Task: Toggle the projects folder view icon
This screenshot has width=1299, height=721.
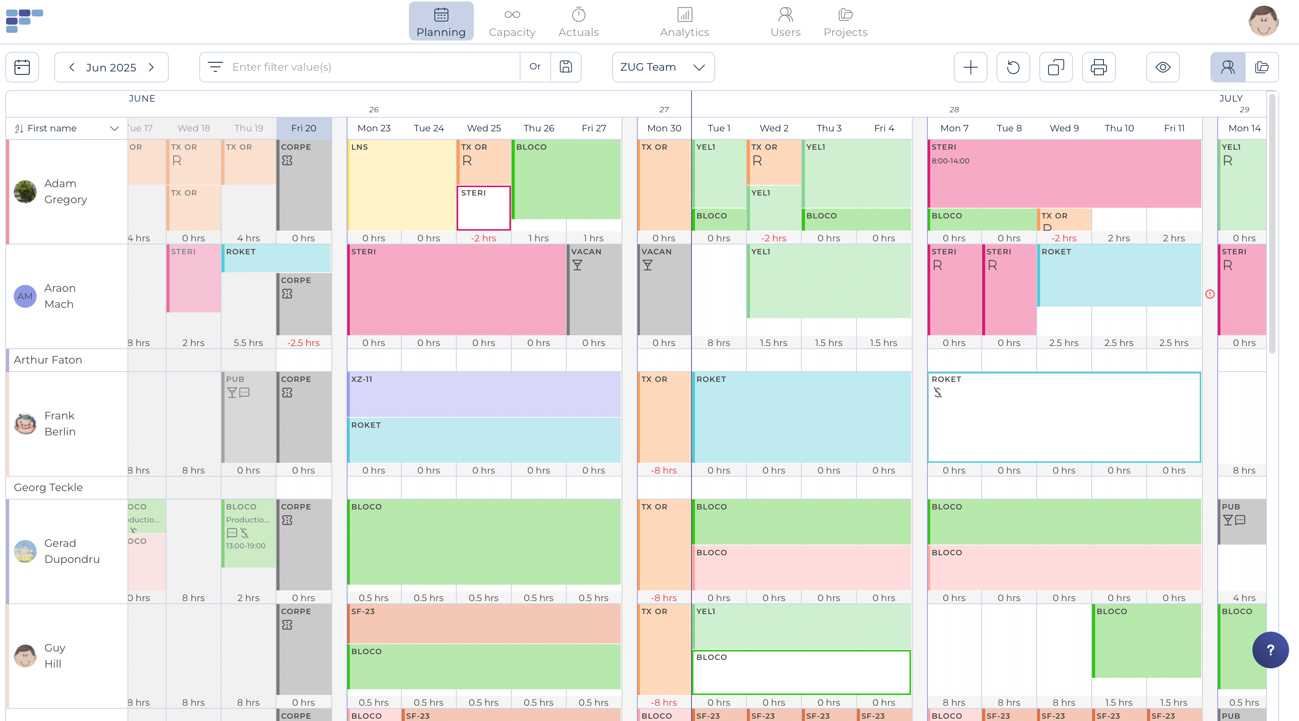Action: (x=1263, y=67)
